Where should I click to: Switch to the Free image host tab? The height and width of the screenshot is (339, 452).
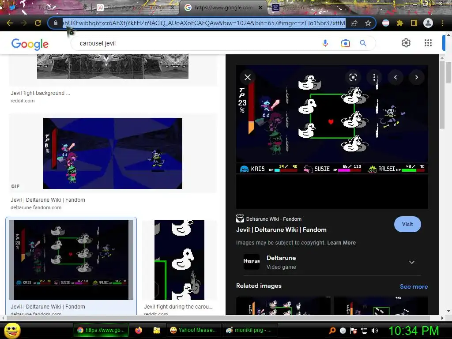(136, 8)
